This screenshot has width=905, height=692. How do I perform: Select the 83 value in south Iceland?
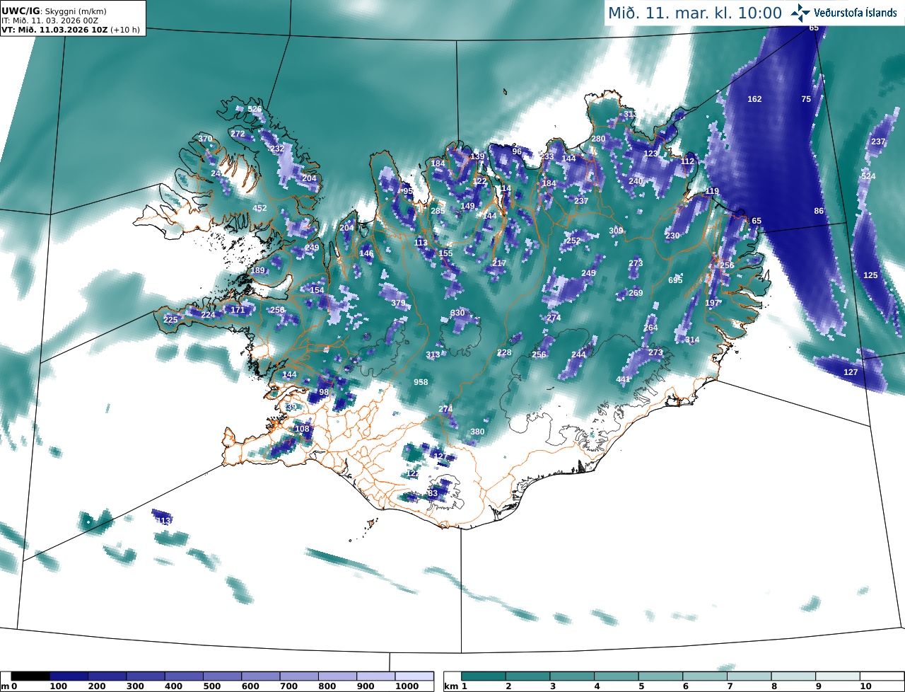coord(433,493)
